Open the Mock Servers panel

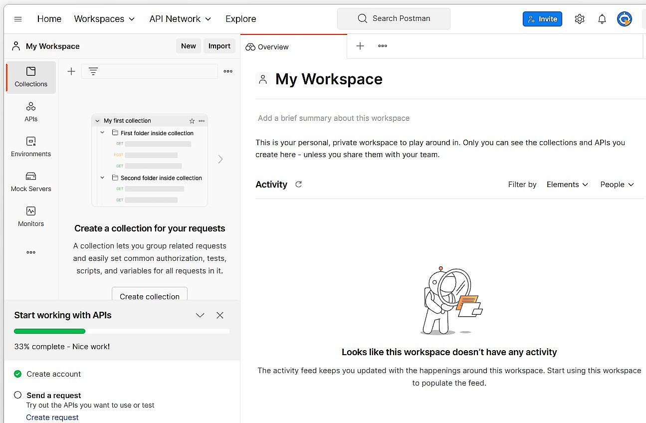click(x=30, y=181)
